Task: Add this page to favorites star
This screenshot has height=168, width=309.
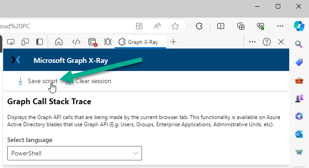Action: [x=175, y=26]
